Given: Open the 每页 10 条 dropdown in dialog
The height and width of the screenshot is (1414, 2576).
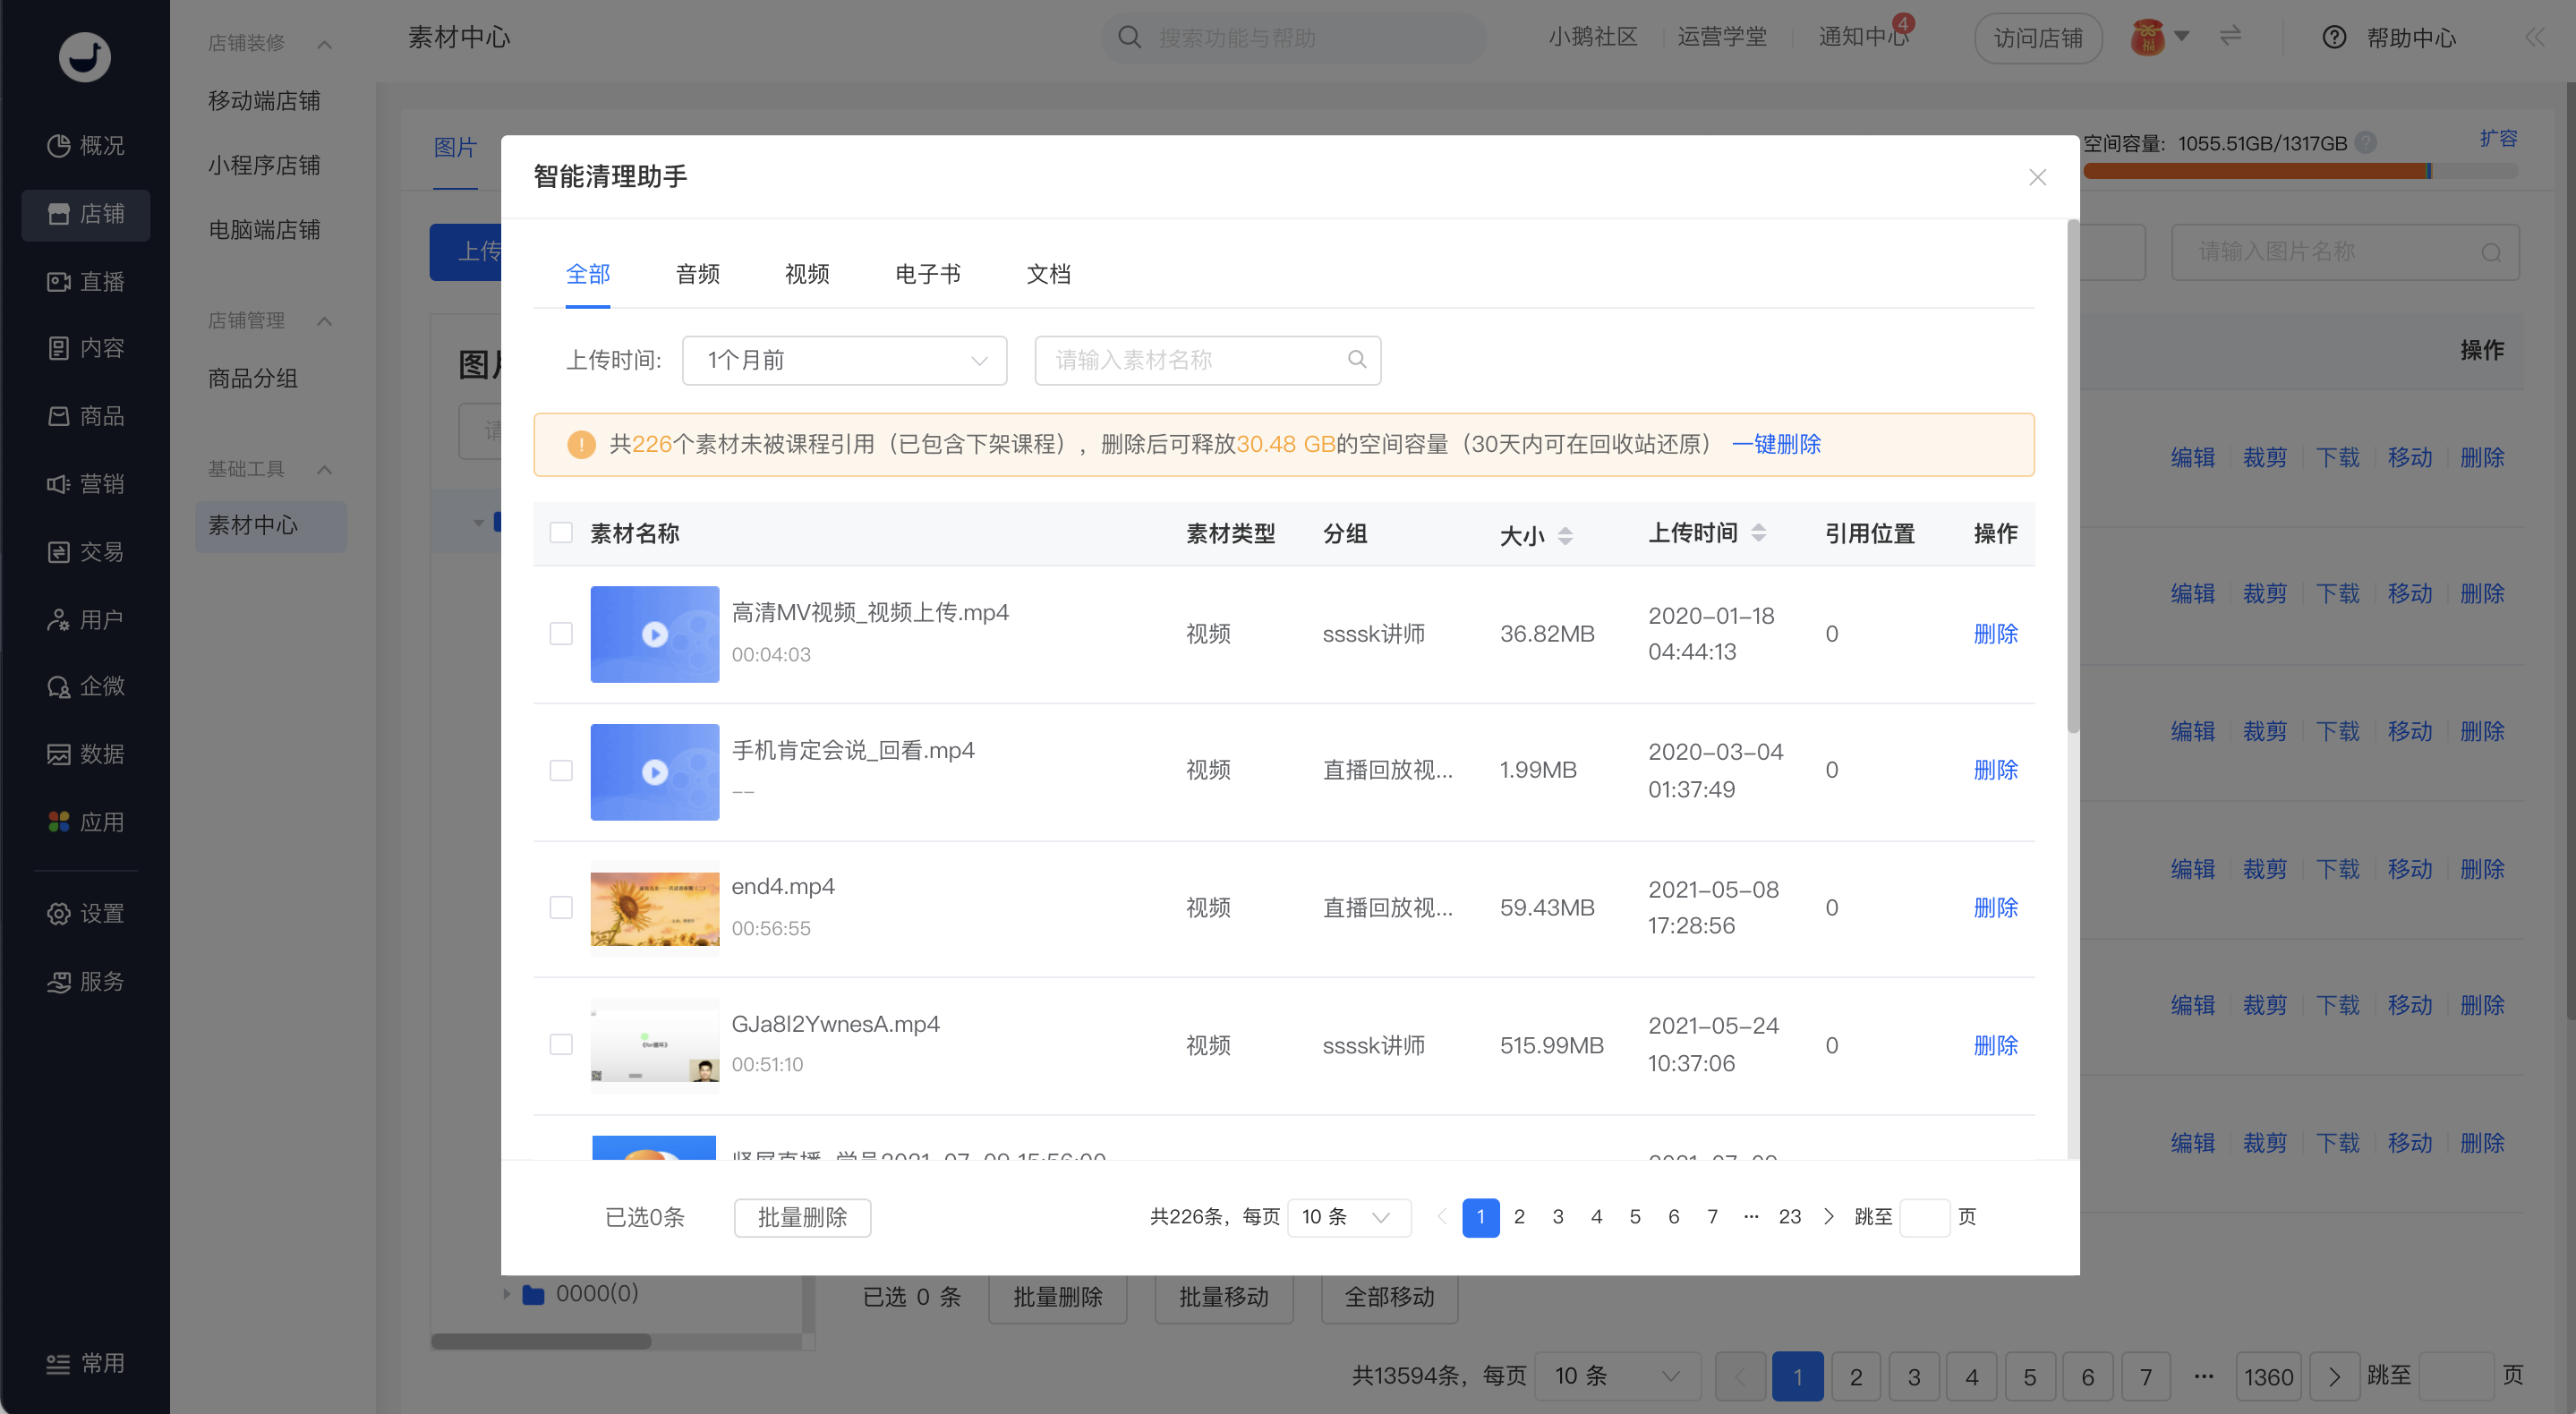Looking at the screenshot, I should (1348, 1217).
